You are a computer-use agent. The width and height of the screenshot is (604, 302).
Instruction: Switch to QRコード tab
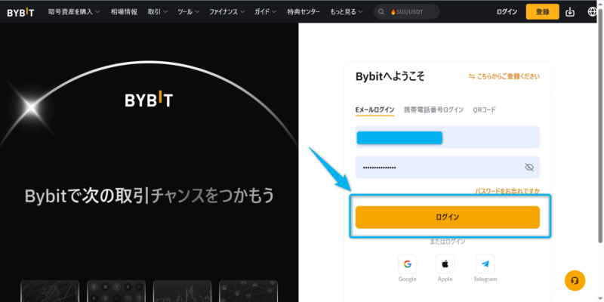(x=484, y=110)
